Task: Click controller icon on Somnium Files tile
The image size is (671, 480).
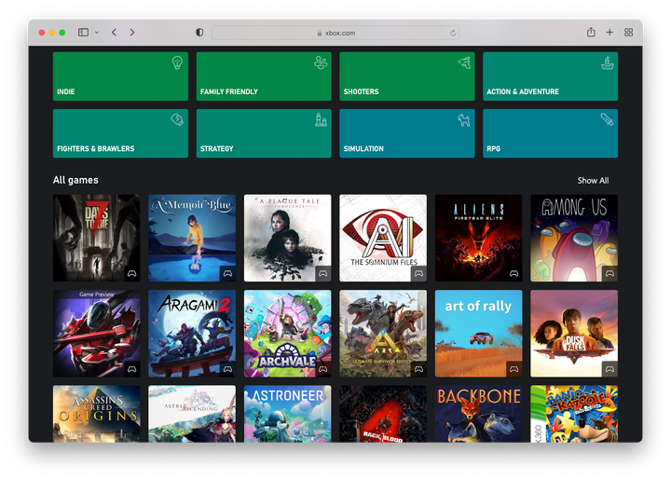Action: 419,273
